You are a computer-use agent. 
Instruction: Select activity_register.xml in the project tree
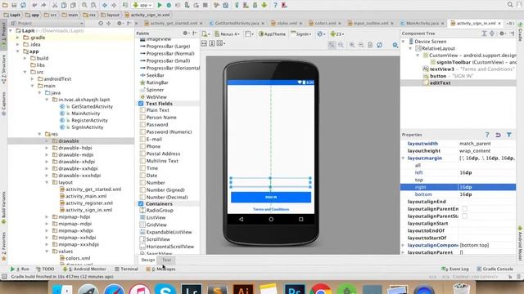(86, 203)
